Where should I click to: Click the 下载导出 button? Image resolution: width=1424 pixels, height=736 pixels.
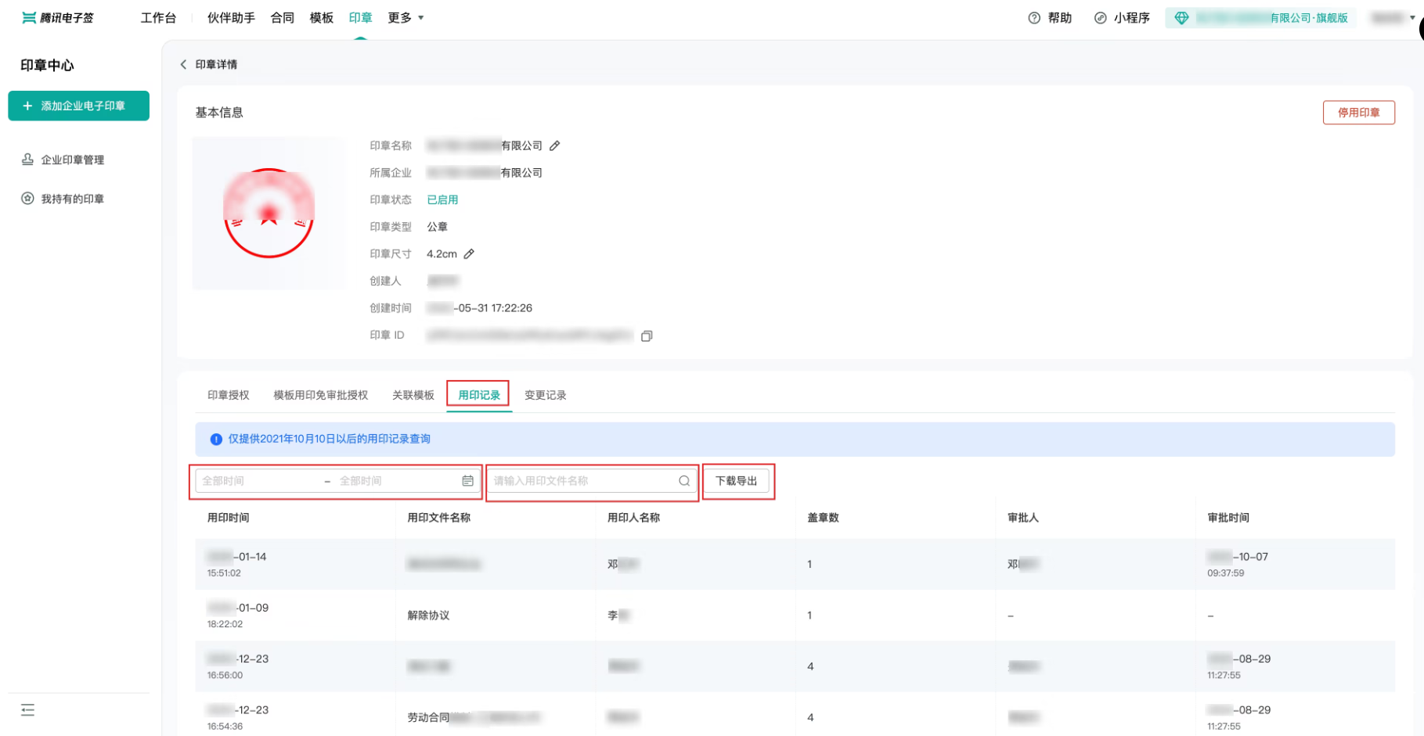[x=737, y=481]
